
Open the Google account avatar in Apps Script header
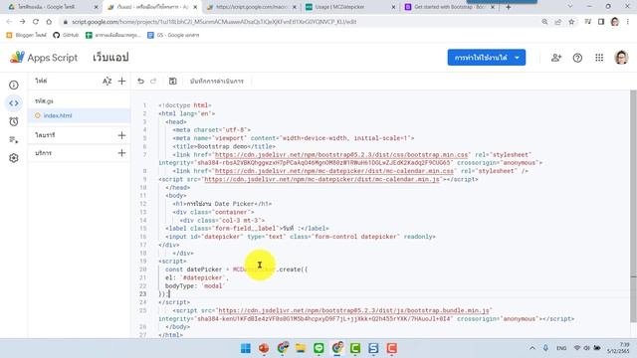pos(621,58)
